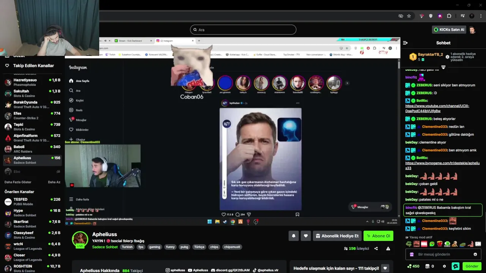Click the teal star quick emote button
Screen dimensions: 486x273
456,266
